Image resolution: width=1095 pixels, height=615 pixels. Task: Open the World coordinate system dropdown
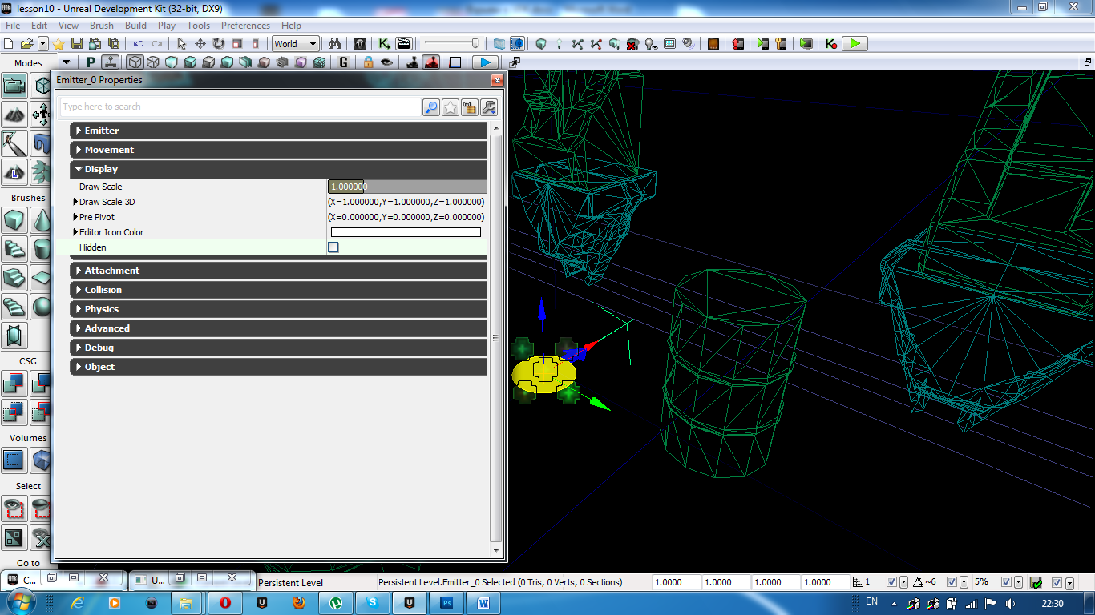coord(296,44)
